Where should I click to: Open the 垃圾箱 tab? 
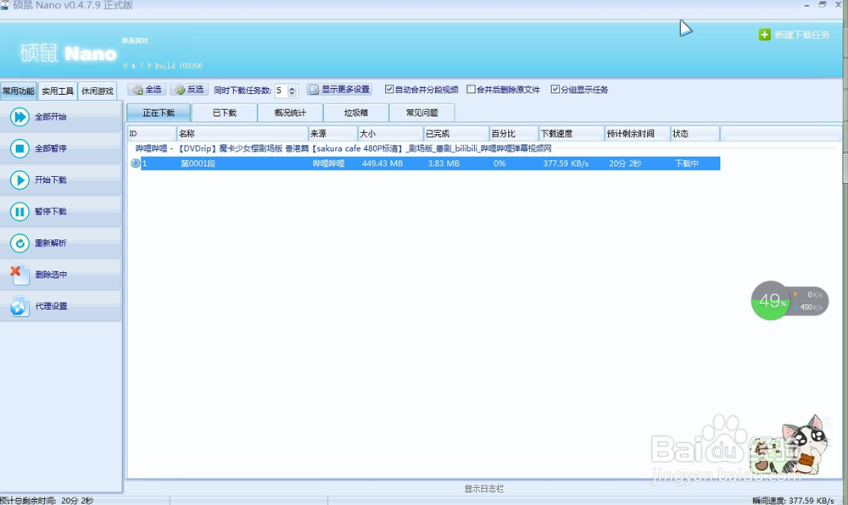pyautogui.click(x=356, y=113)
